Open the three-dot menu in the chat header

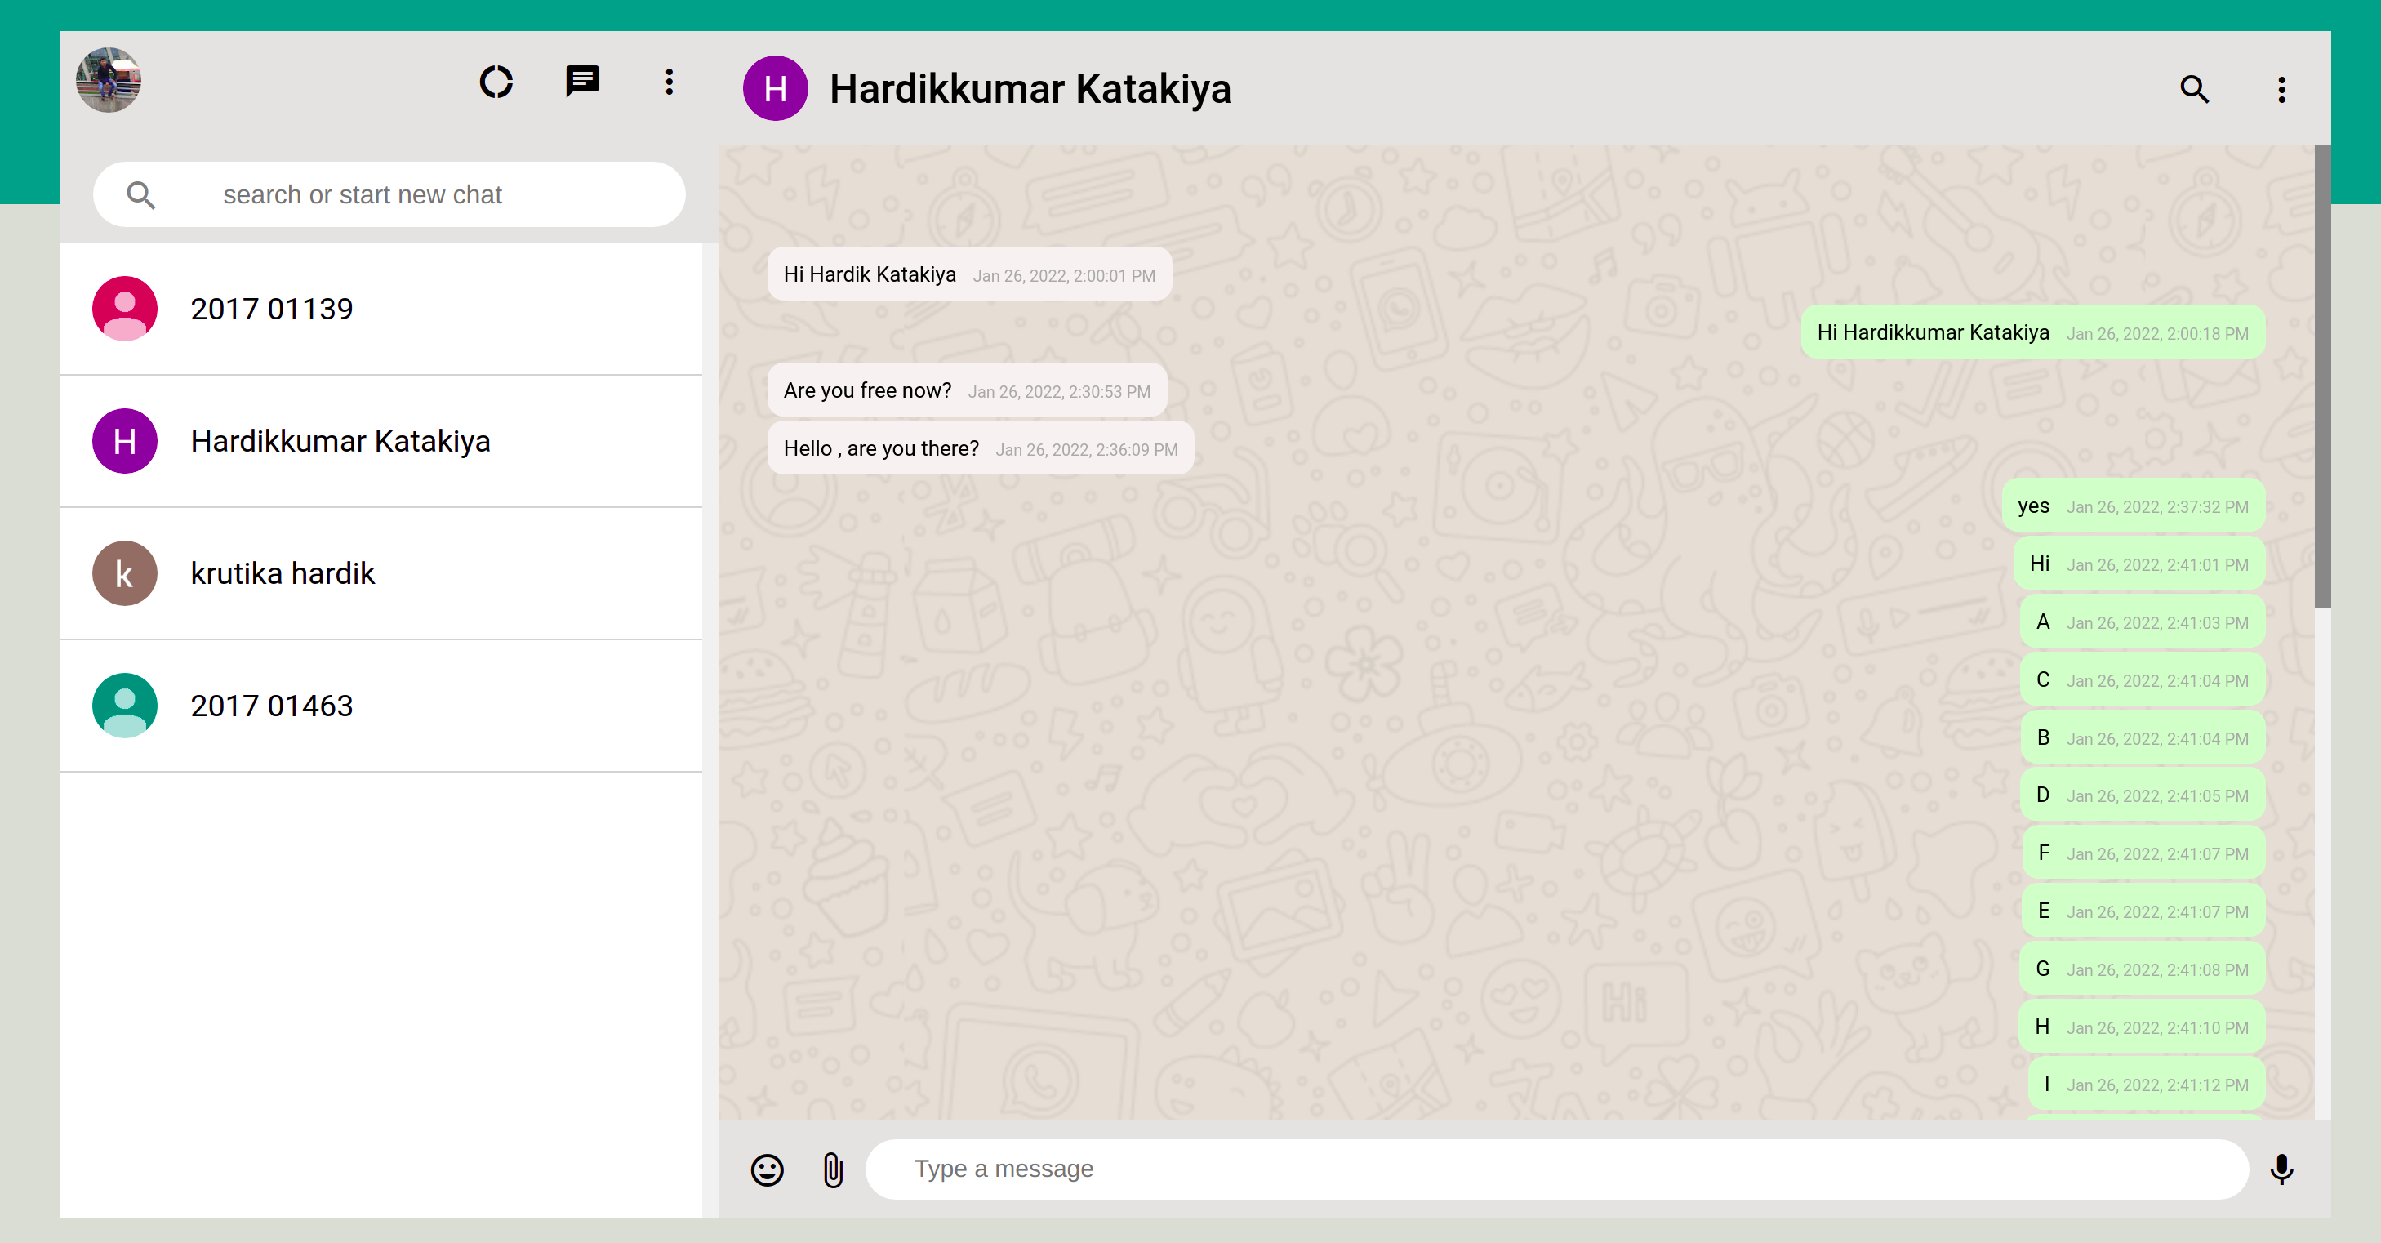(x=2282, y=89)
